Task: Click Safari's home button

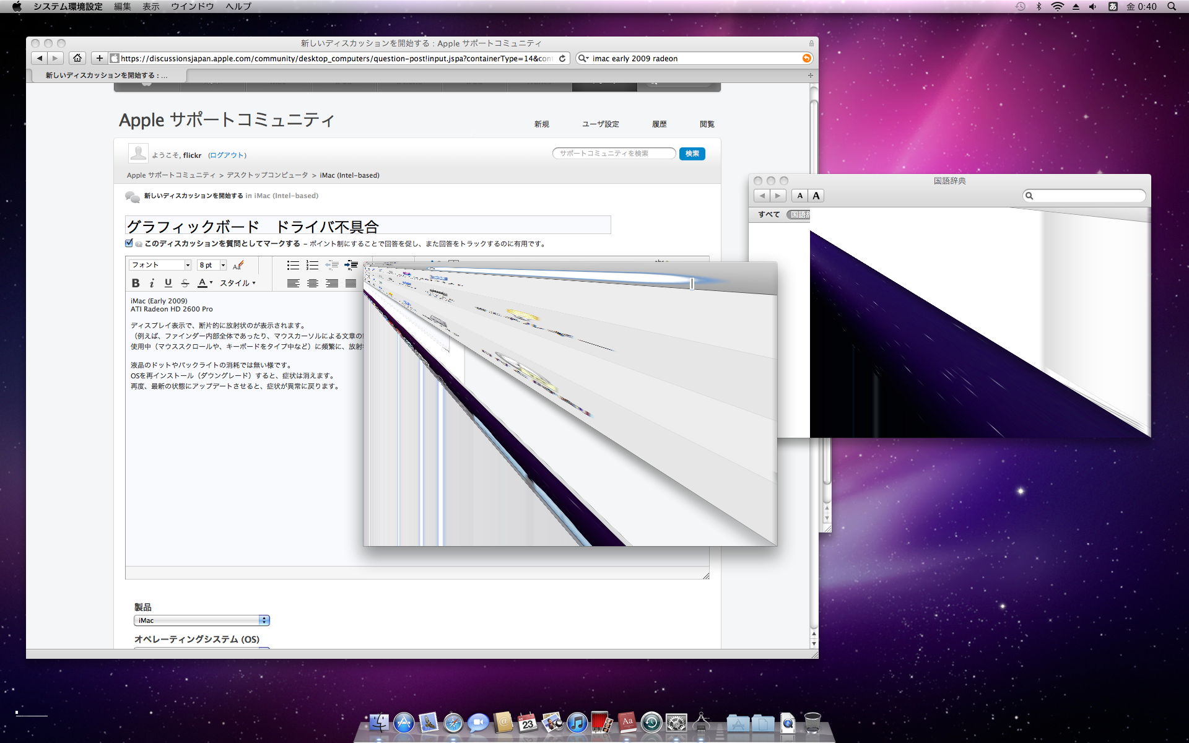Action: tap(77, 58)
